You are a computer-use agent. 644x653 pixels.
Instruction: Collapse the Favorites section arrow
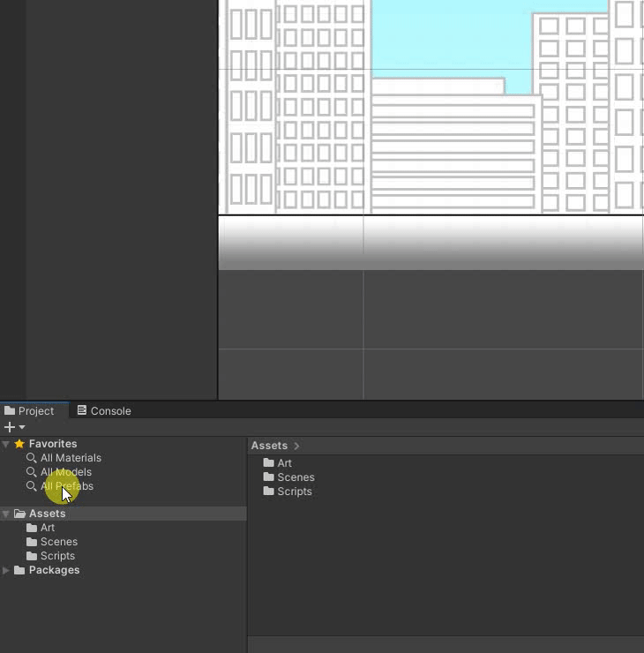click(x=6, y=444)
